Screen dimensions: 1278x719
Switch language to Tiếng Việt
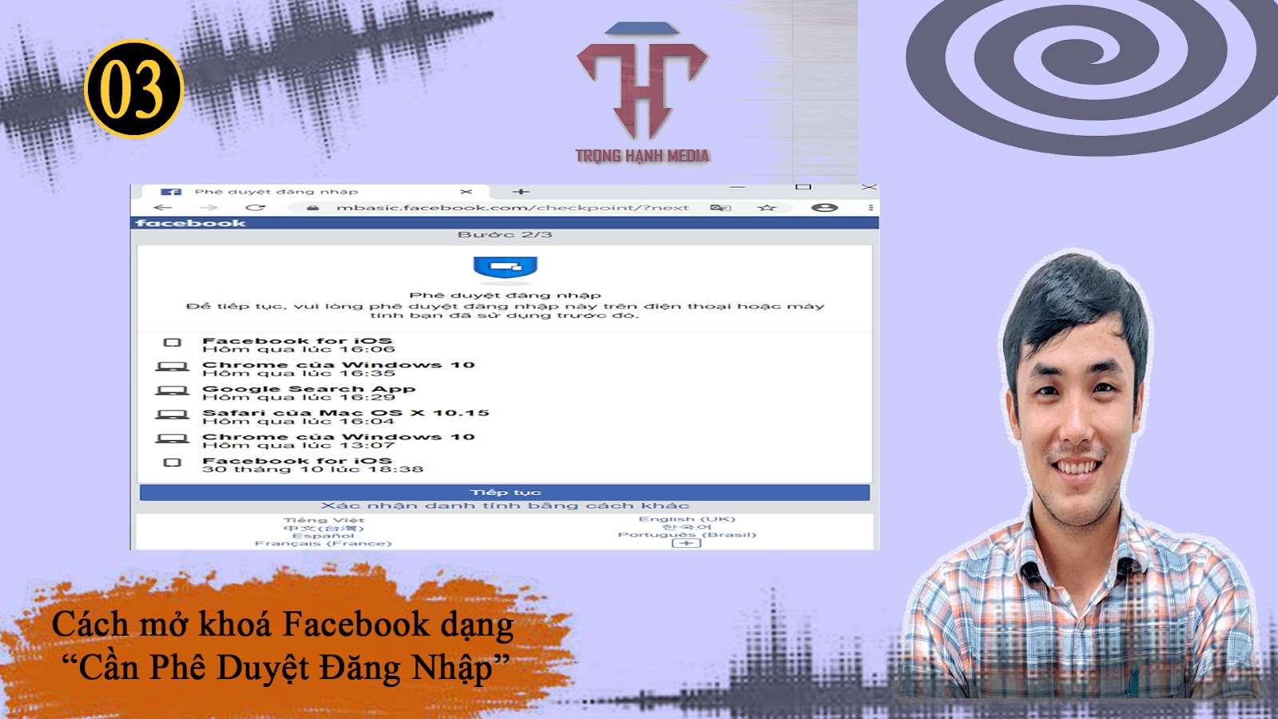(323, 520)
